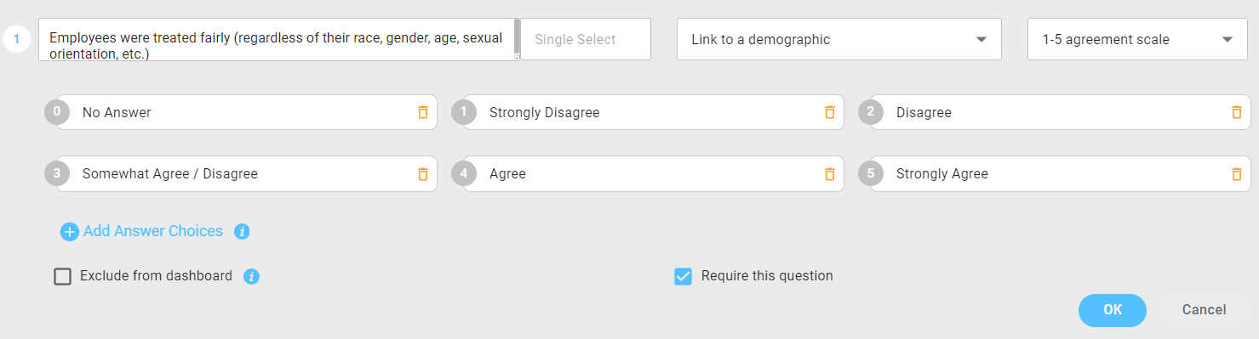Edit the question text field
This screenshot has width=1259, height=339.
[x=276, y=39]
